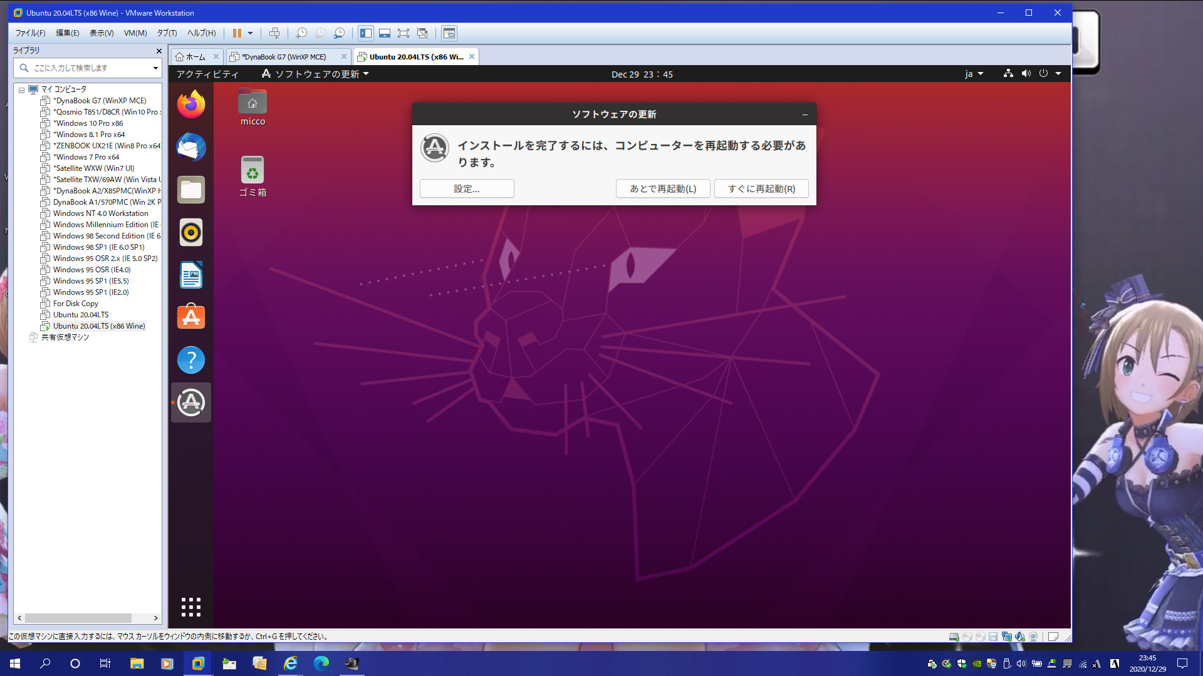Open the Ubuntu system menu arrow

point(1058,74)
